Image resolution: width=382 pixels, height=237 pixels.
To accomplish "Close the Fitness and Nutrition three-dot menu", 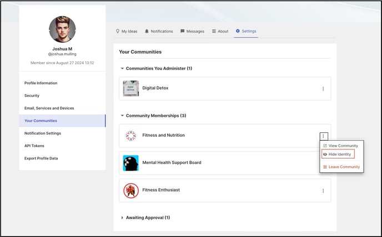I will [x=324, y=136].
